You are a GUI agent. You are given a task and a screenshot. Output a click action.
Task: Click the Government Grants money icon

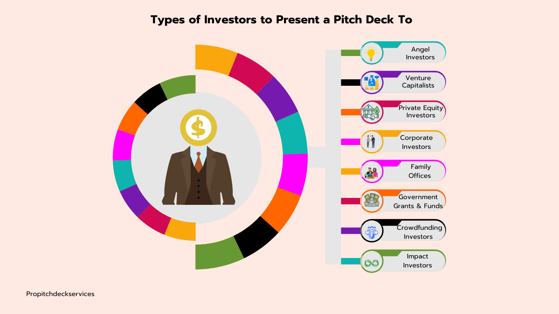pos(372,201)
